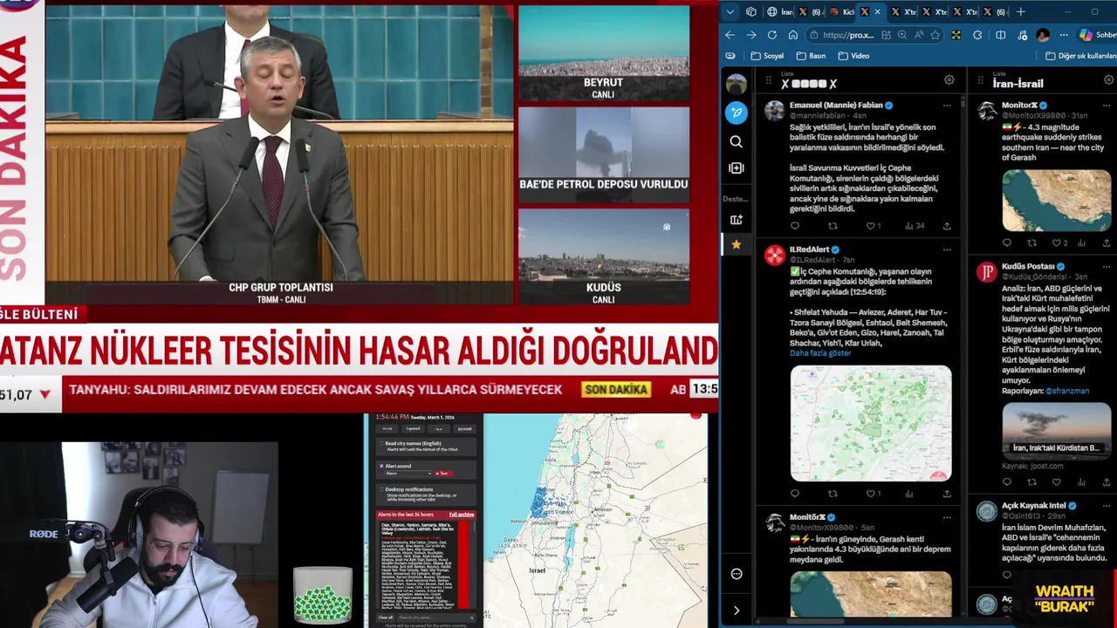The image size is (1117, 628).
Task: Open the Full archive link
Action: point(462,515)
